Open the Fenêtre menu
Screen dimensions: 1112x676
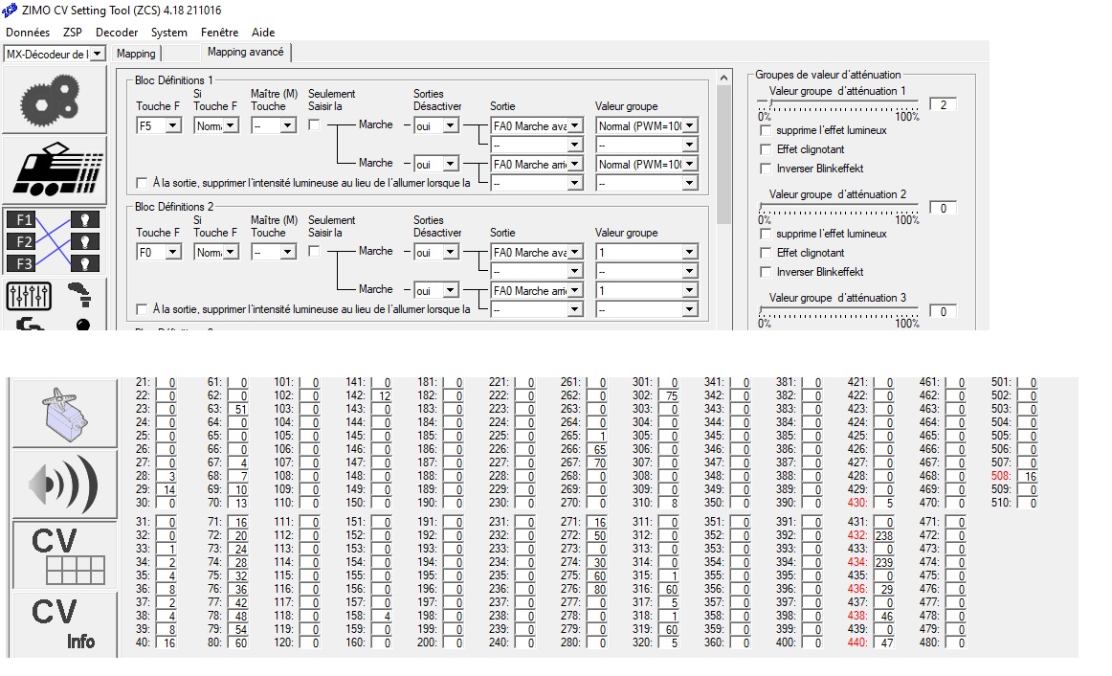click(x=219, y=33)
